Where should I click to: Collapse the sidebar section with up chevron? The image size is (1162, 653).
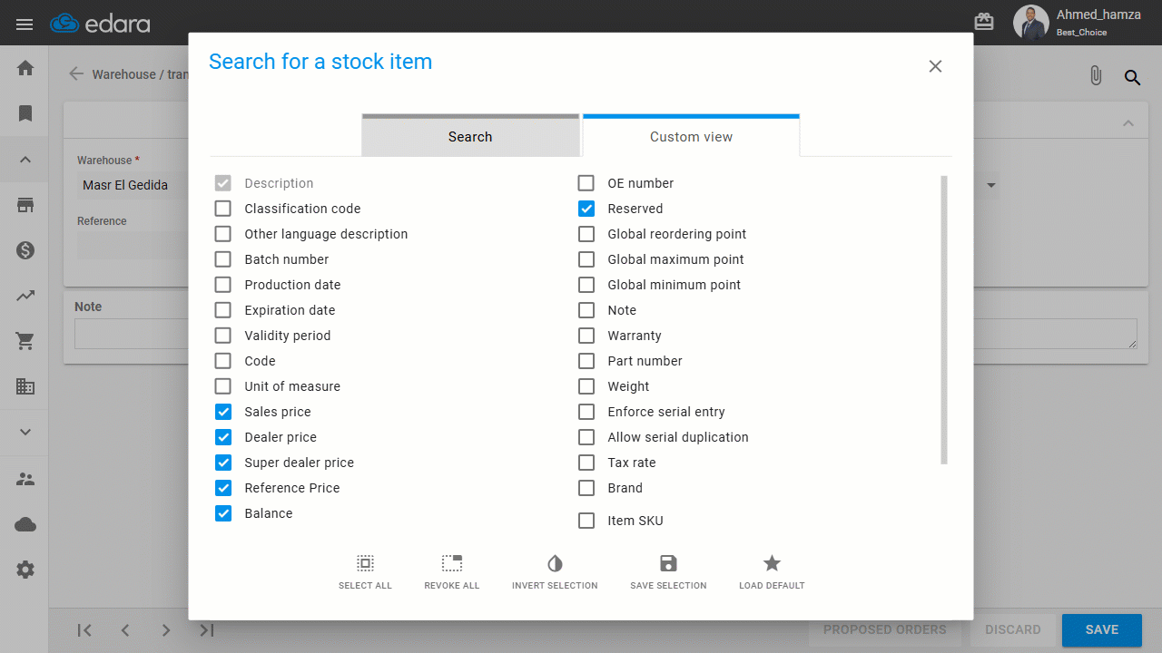(x=25, y=160)
